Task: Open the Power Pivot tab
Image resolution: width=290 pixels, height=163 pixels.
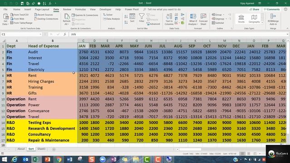Action: click(x=132, y=9)
